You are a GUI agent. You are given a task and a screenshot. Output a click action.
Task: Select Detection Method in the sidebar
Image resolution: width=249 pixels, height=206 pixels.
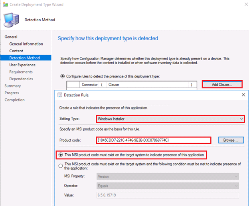tap(25, 58)
